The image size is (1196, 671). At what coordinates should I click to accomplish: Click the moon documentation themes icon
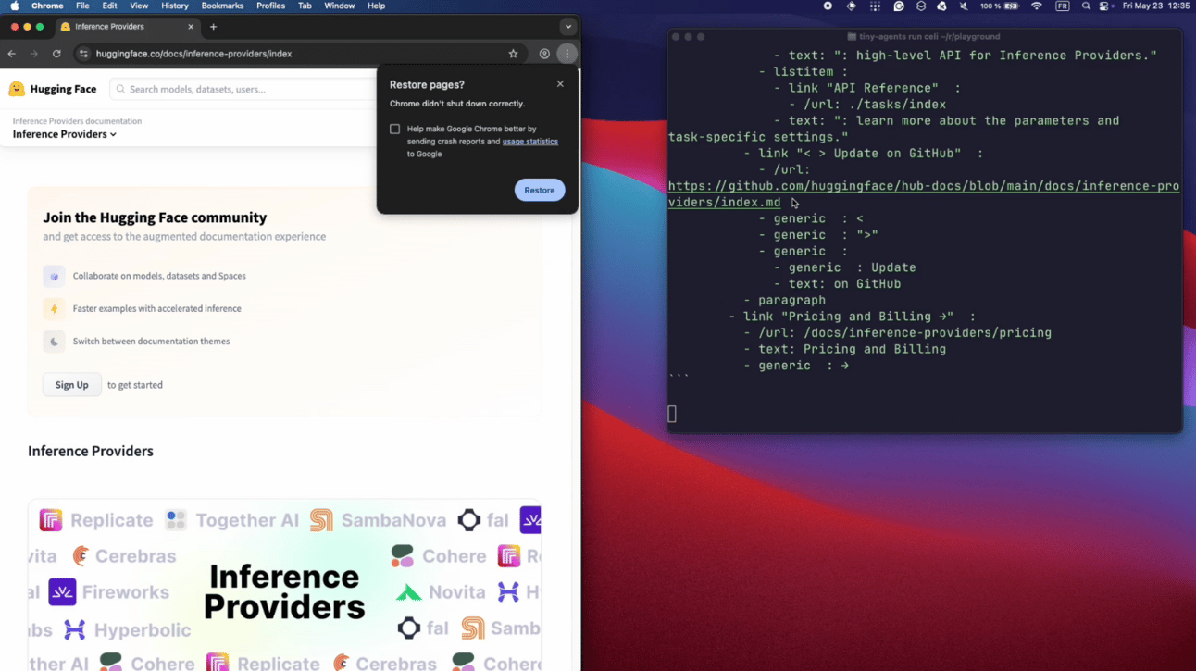[54, 342]
